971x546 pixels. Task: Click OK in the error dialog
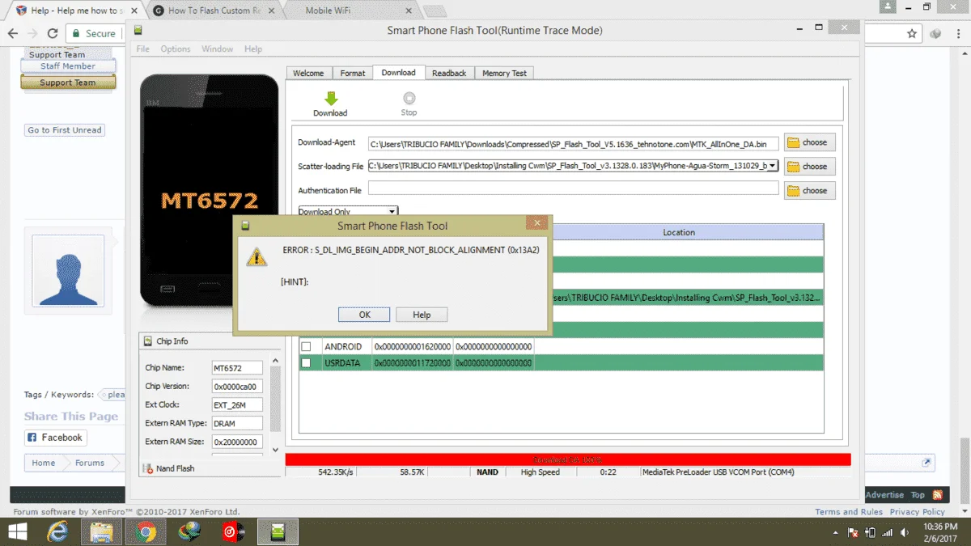click(364, 315)
